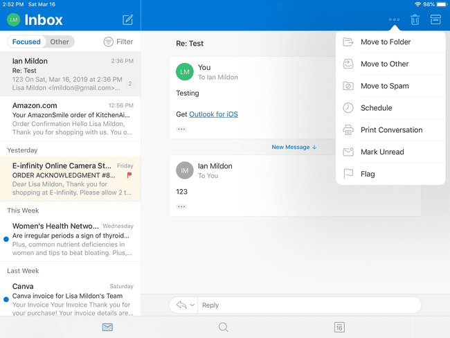This screenshot has width=450, height=338.
Task: Choose Move to Other
Action: click(x=390, y=64)
